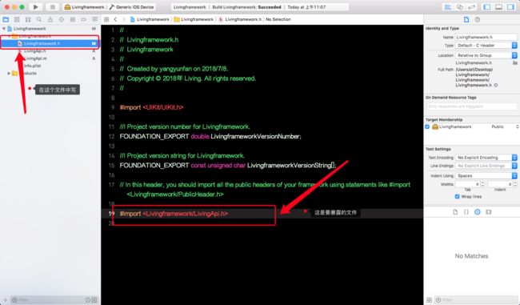This screenshot has width=520, height=305.
Task: Open the Report navigator
Action: pyautogui.click(x=95, y=19)
